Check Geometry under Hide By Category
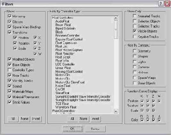Screen dimensions: 171x135 point(135,51)
